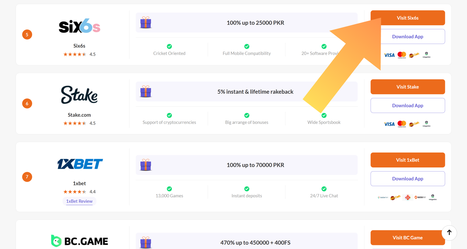Click the Six6s brand logo

coord(79,27)
